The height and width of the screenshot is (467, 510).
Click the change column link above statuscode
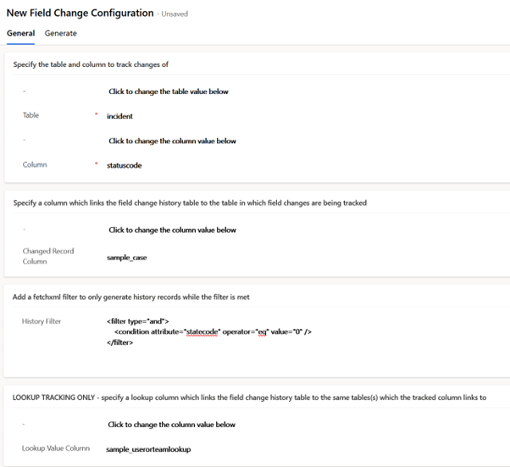click(x=172, y=141)
